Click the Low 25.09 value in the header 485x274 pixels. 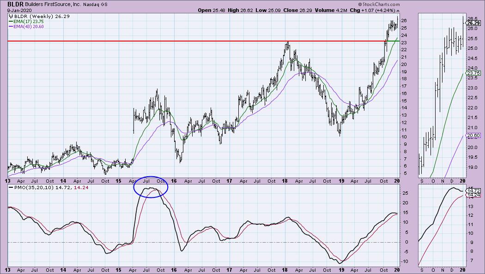pyautogui.click(x=268, y=10)
